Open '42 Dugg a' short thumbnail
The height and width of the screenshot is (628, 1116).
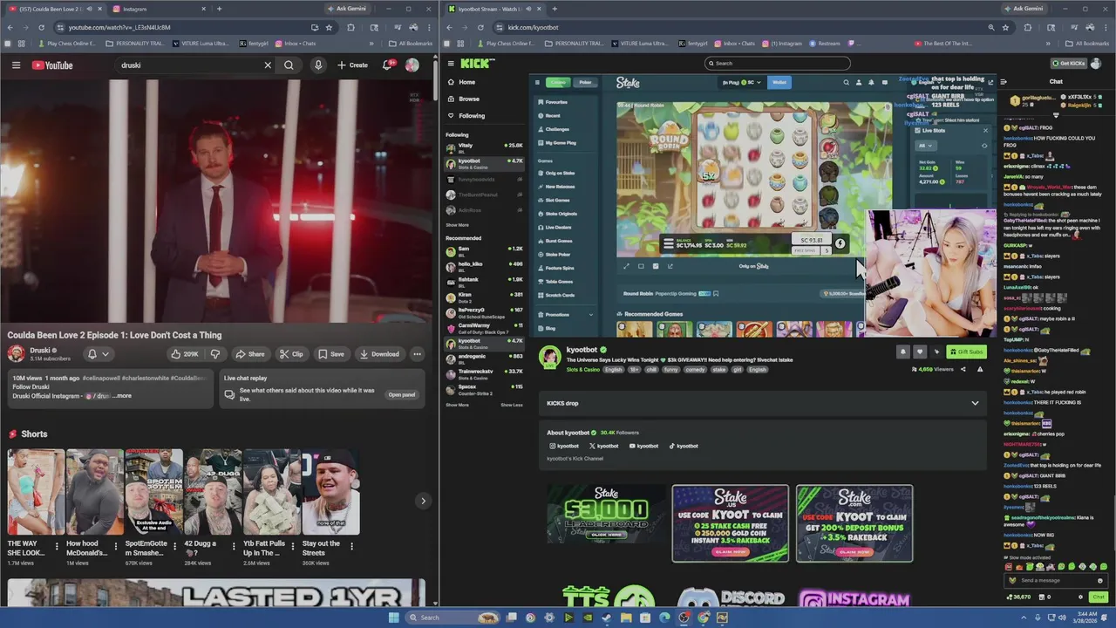click(213, 492)
